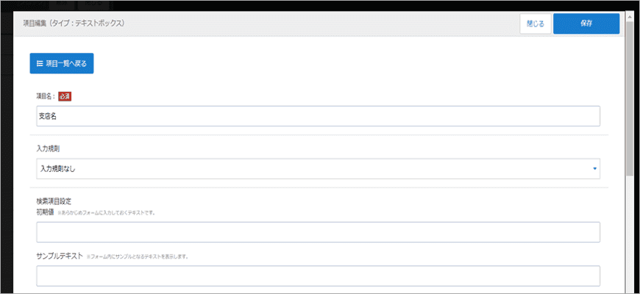The image size is (640, 294).
Task: Click the list icon on 項目一覧へ戻る button
Action: (x=40, y=64)
